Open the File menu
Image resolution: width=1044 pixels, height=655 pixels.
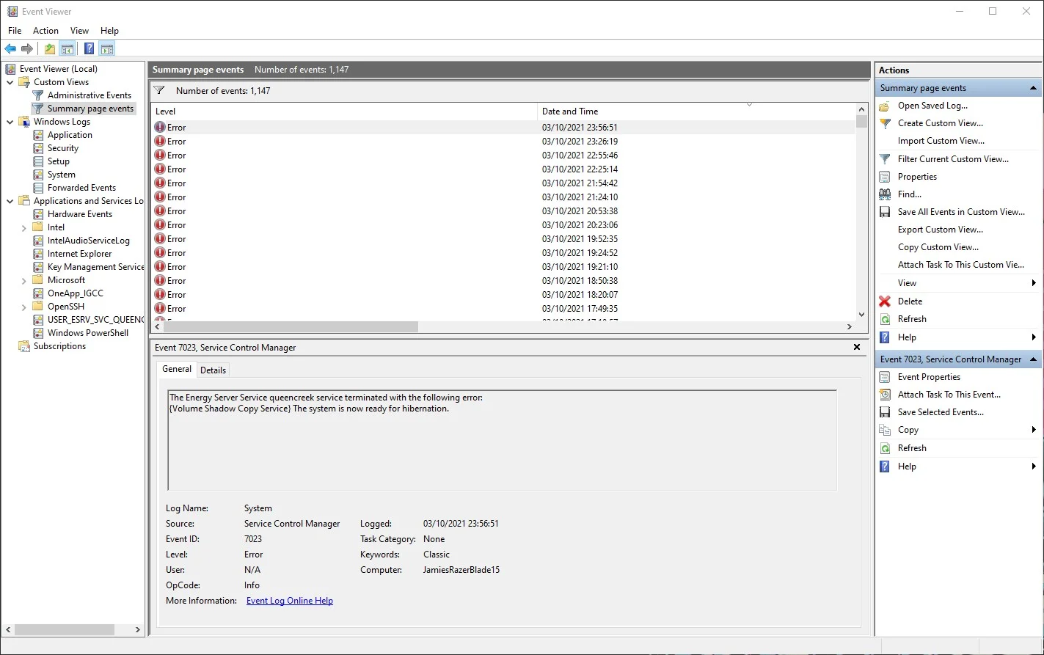pyautogui.click(x=15, y=31)
